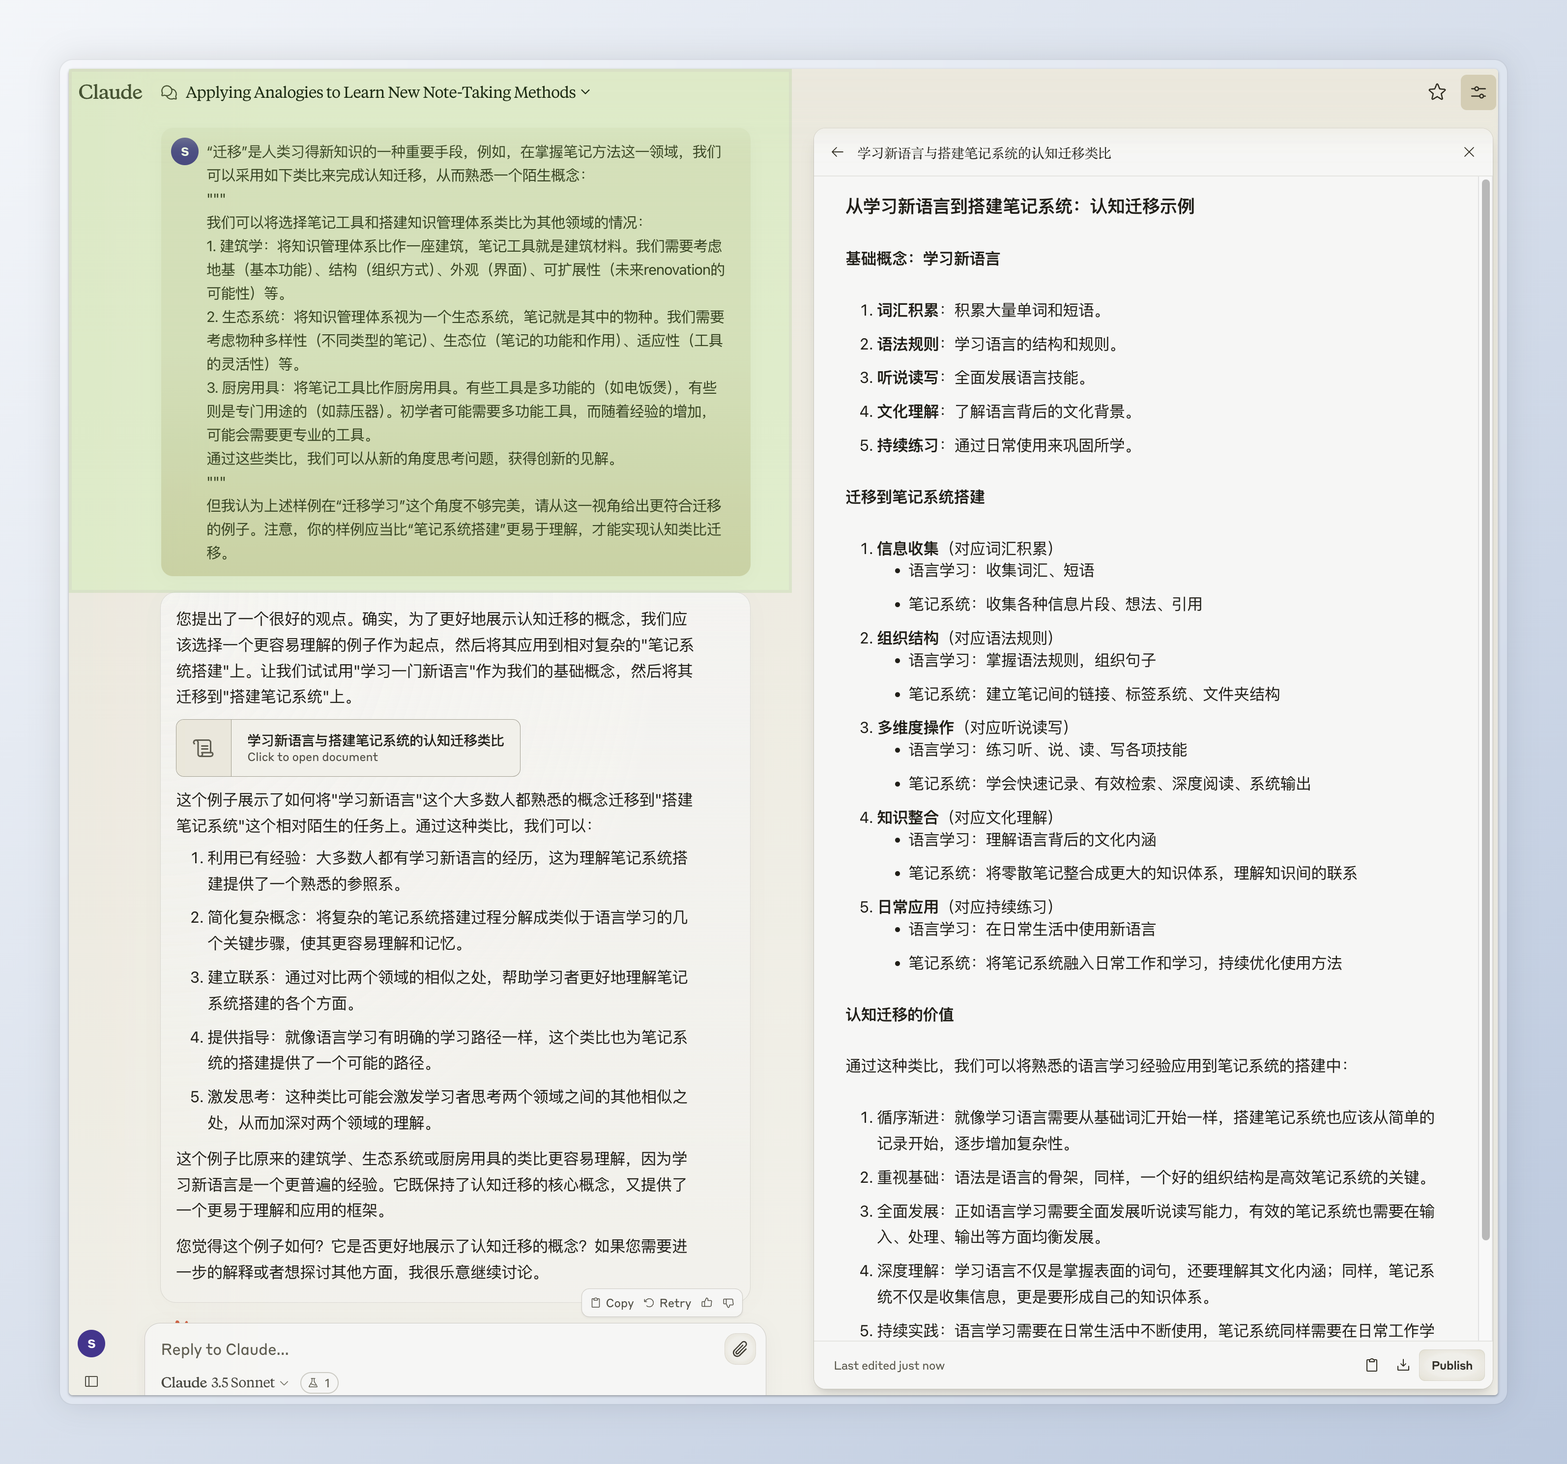Screen dimensions: 1567x1464
Task: Click user avatar S in the message
Action: [x=184, y=151]
